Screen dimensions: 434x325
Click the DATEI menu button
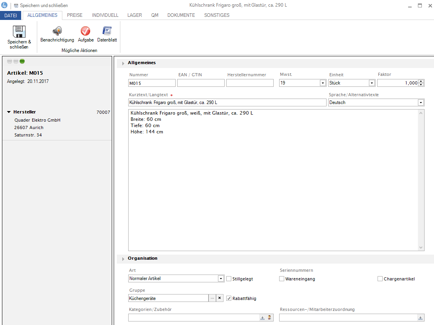(11, 15)
